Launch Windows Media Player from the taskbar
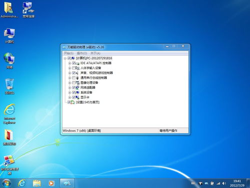 (51, 183)
